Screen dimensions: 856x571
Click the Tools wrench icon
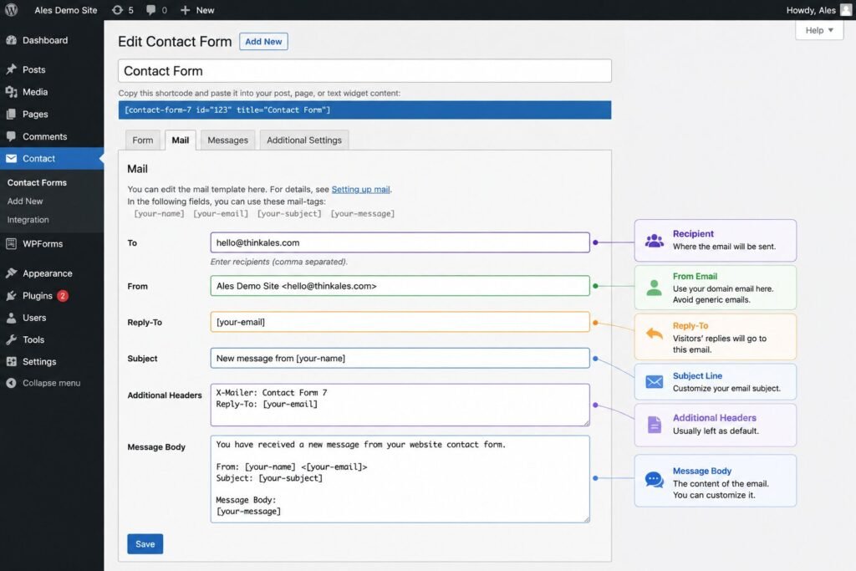pos(11,339)
